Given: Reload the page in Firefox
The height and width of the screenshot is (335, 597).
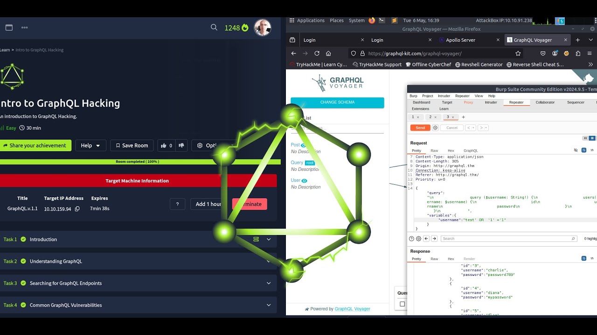Looking at the screenshot, I should point(317,54).
